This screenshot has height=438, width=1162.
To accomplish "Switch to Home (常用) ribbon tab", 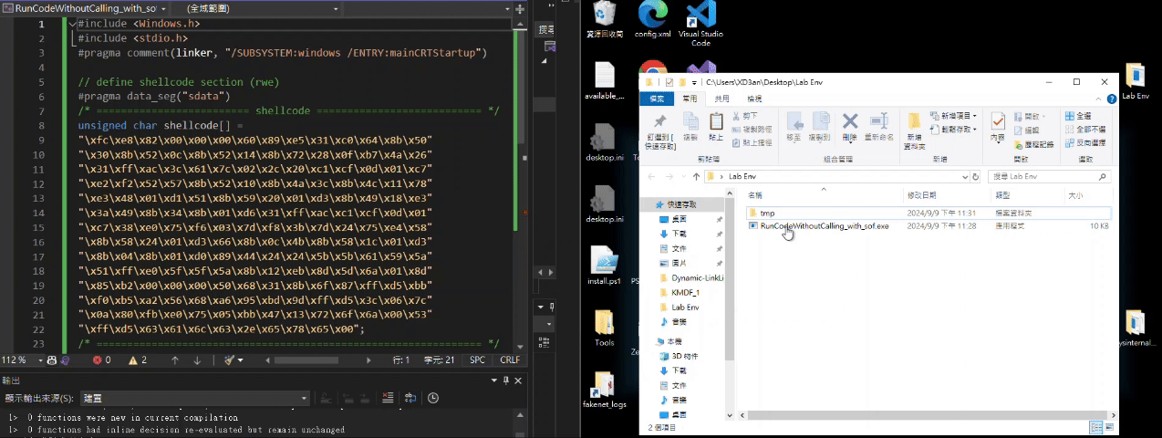I will (x=690, y=98).
